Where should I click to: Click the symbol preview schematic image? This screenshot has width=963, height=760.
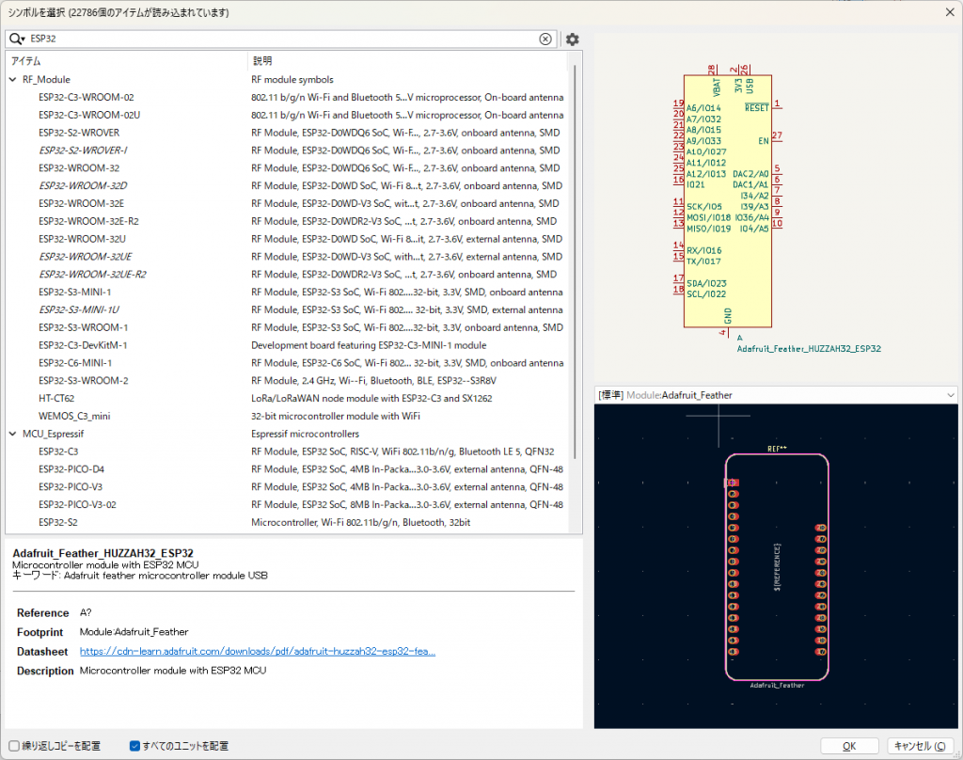[776, 209]
